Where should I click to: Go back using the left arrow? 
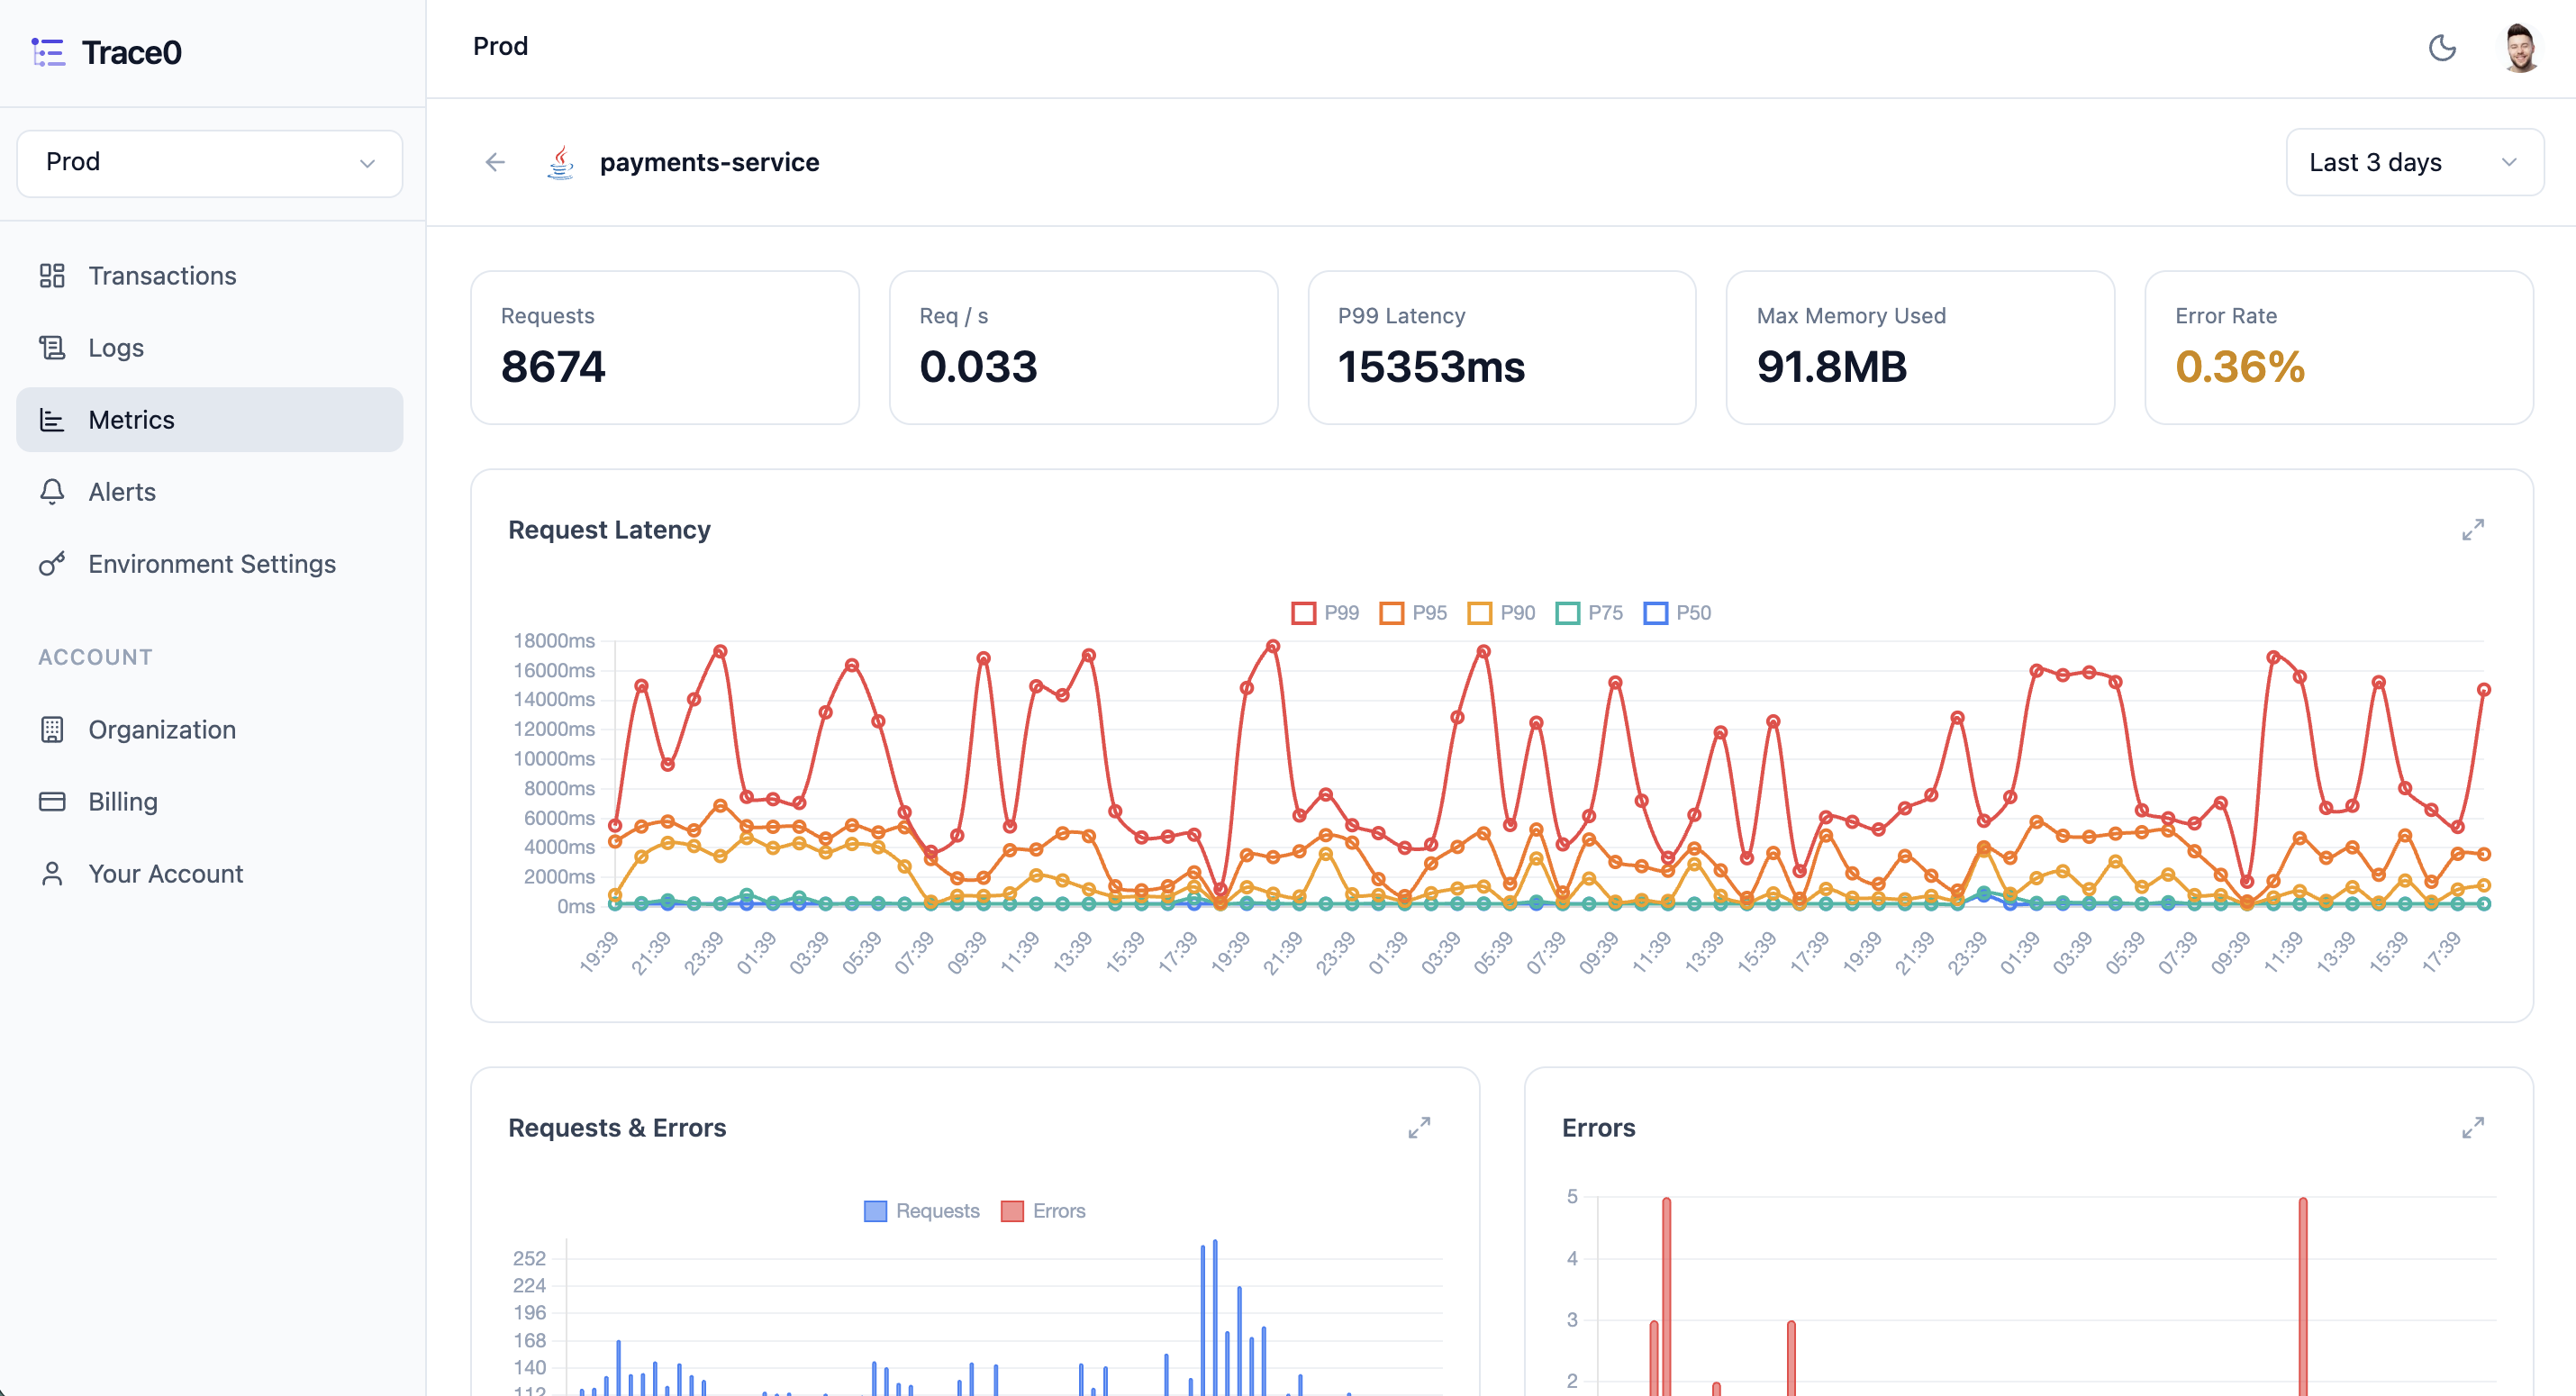click(x=495, y=162)
